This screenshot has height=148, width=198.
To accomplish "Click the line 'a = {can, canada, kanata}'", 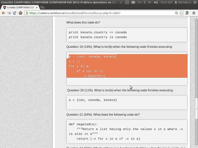I will click(x=93, y=100).
